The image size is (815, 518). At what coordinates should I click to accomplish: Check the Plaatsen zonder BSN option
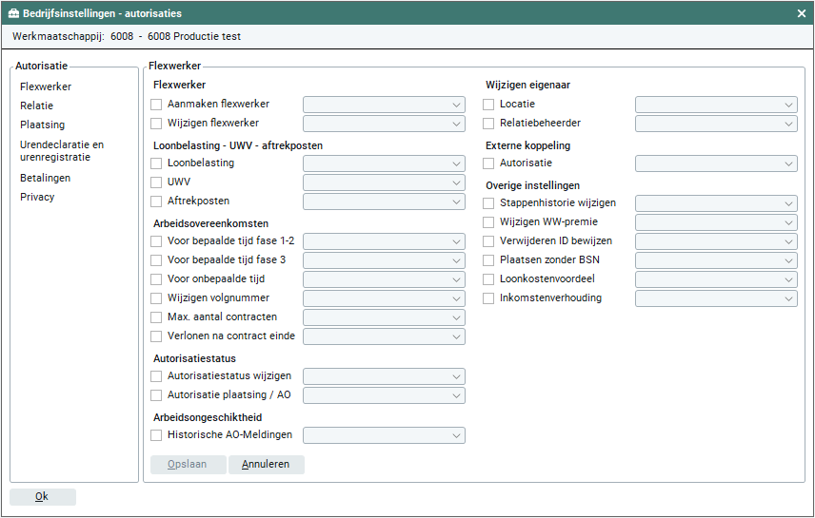coord(489,260)
